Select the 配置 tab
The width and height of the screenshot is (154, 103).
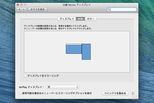coord(80,19)
